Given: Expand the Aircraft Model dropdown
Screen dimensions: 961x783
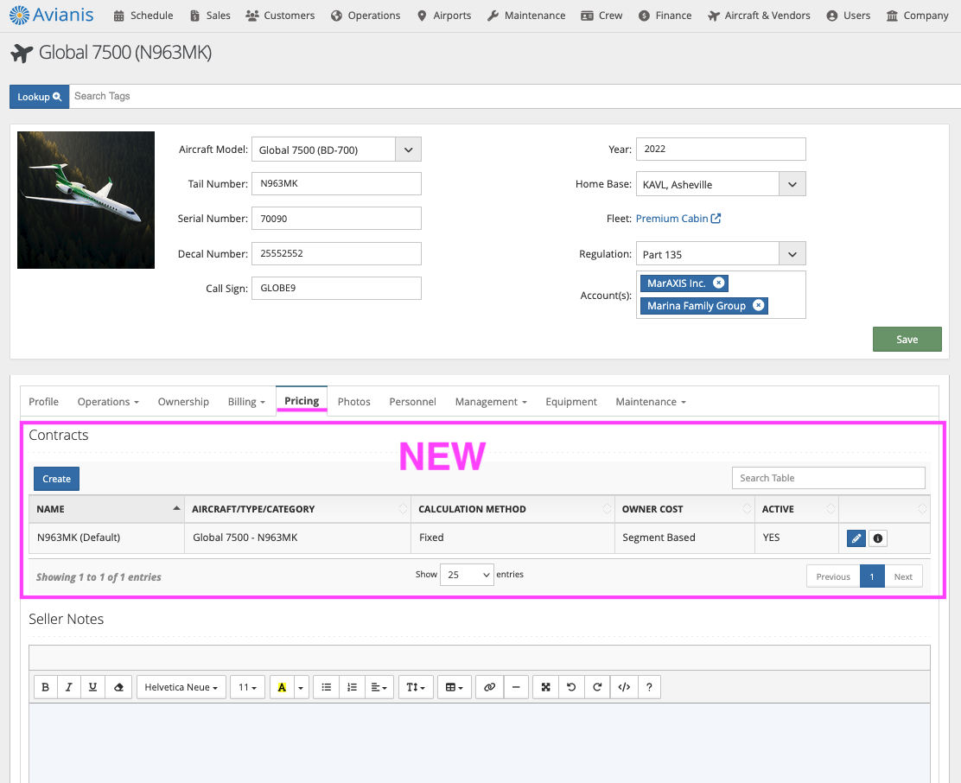Looking at the screenshot, I should coord(408,150).
